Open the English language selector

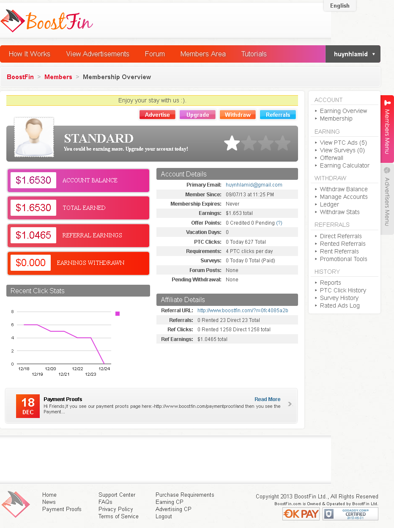pos(340,5)
